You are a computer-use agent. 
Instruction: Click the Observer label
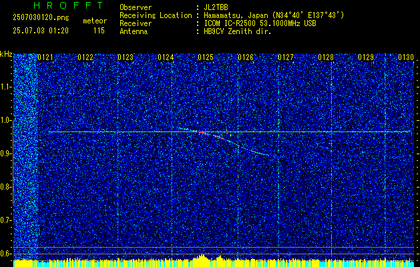click(x=136, y=7)
